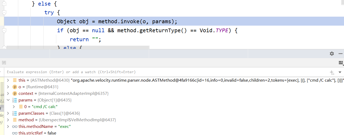Expand the paramClasses Class array

pyautogui.click(x=8, y=113)
